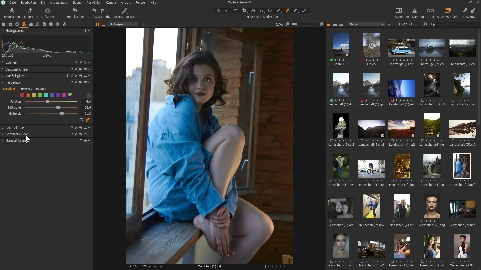Screen dimensions: 481x270
Task: Expand the Basismerkmale panel
Action: (3, 69)
